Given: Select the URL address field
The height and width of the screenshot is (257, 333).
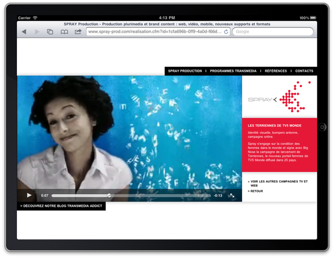Looking at the screenshot, I should [155, 32].
